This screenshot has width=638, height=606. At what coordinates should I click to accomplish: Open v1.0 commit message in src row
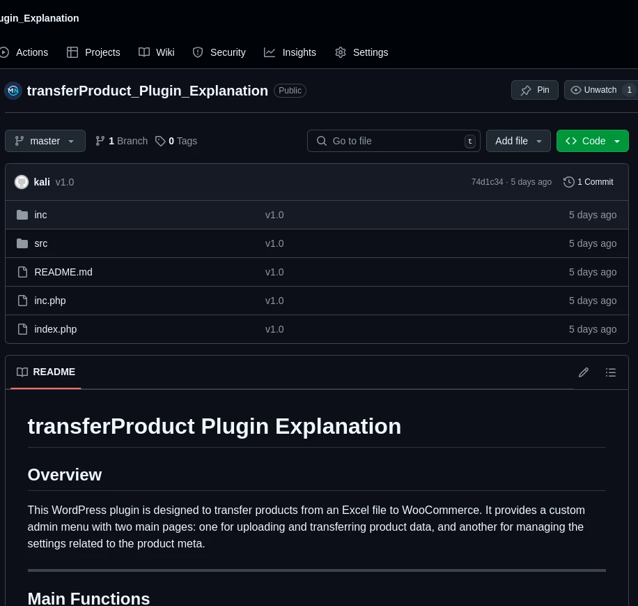(x=274, y=243)
